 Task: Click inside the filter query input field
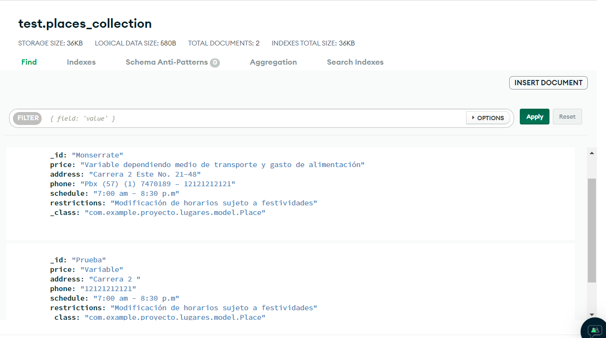(x=192, y=118)
